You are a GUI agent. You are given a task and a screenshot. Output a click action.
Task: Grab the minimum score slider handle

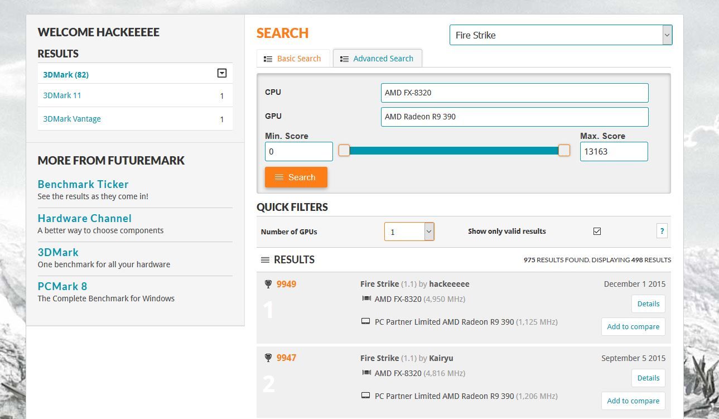click(x=344, y=151)
